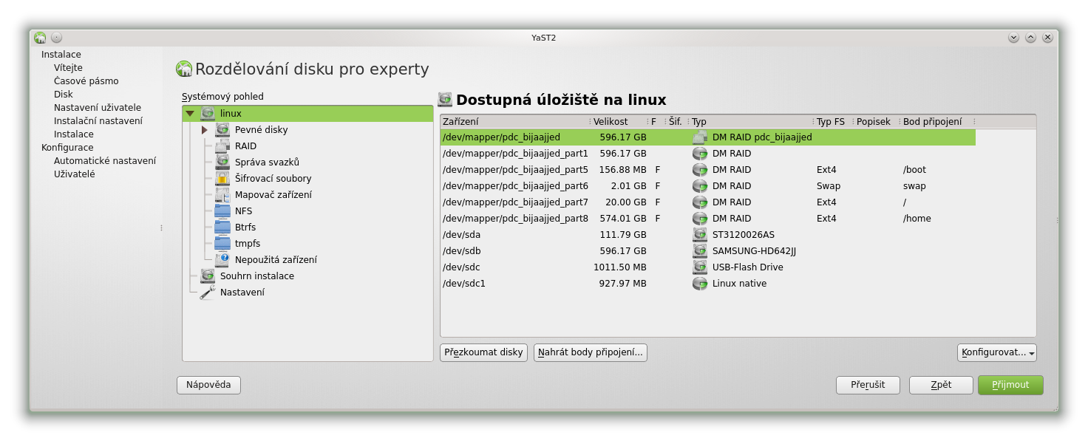Click the USB-Flash Drive icon
Screen dimensions: 1088x441
click(700, 267)
